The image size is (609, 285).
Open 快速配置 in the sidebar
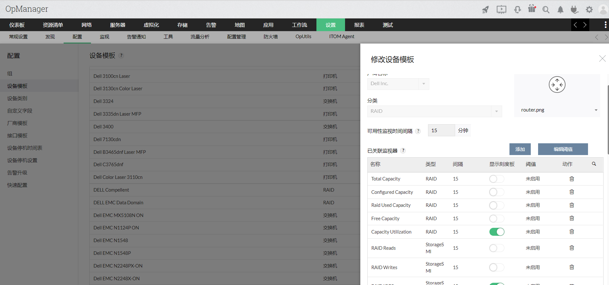click(17, 185)
